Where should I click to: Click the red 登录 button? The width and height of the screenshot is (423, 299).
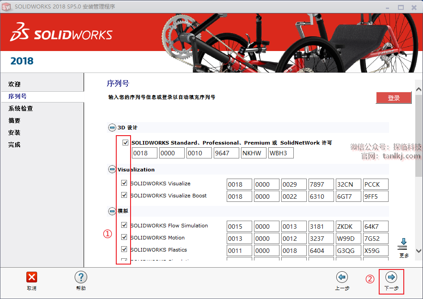[393, 98]
